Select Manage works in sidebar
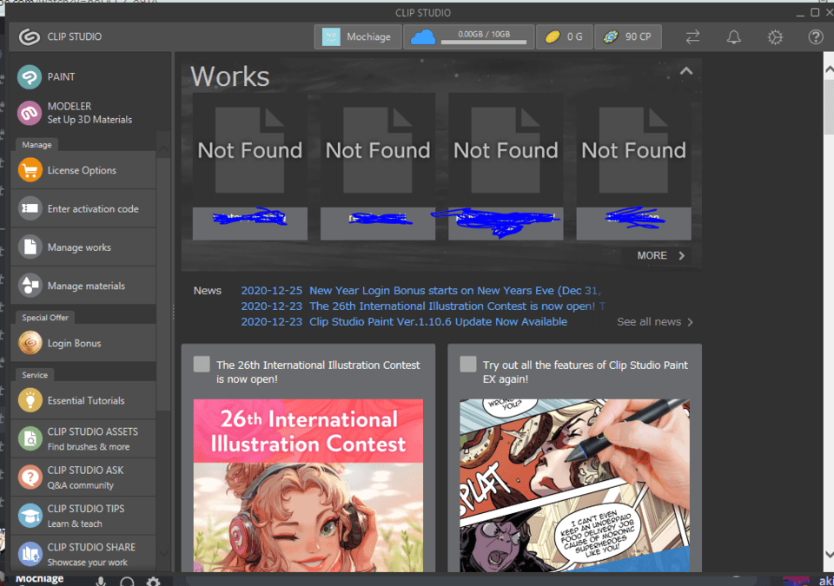The image size is (834, 586). coord(79,247)
